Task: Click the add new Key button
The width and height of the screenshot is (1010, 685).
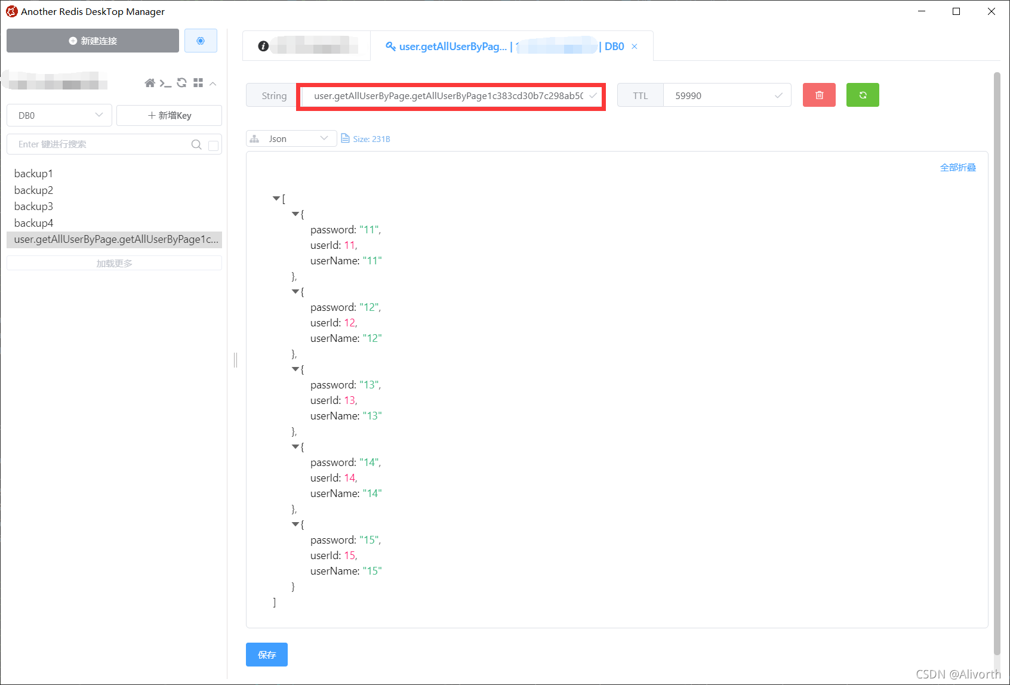Action: tap(170, 115)
